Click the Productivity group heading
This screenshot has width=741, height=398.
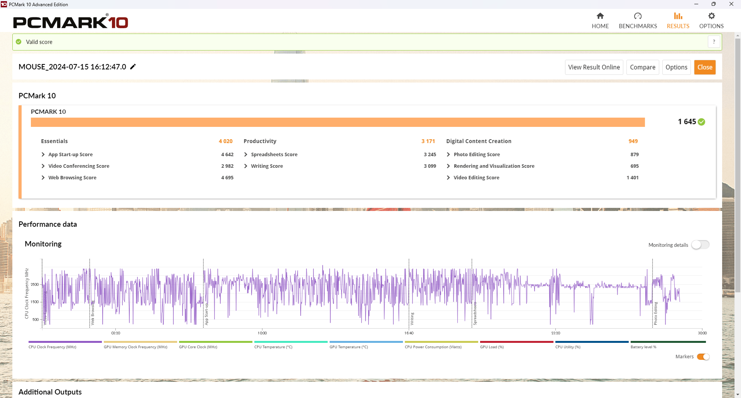[260, 141]
